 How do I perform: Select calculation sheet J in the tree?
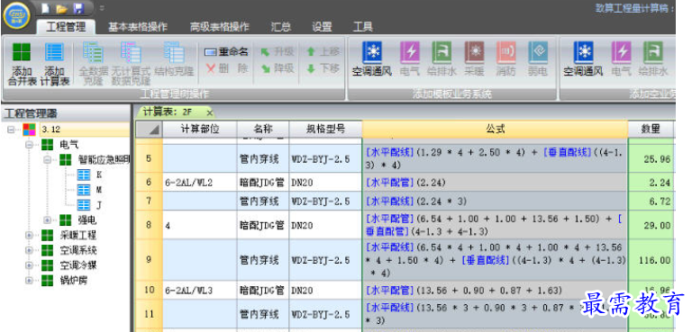[x=99, y=204]
